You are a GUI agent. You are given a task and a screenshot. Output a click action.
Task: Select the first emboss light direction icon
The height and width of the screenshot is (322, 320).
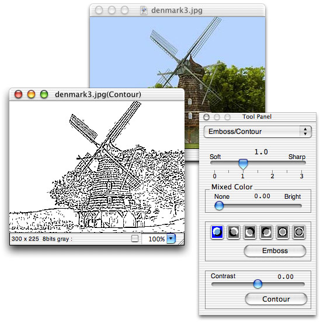pyautogui.click(x=217, y=232)
